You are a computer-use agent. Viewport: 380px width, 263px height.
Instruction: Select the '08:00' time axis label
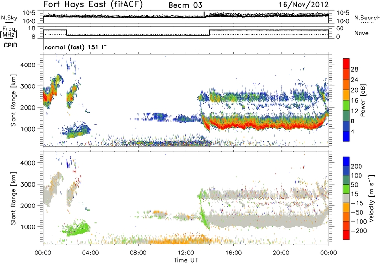pos(138,253)
